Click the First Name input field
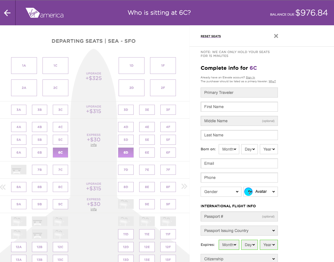Image resolution: width=334 pixels, height=262 pixels. click(x=239, y=107)
